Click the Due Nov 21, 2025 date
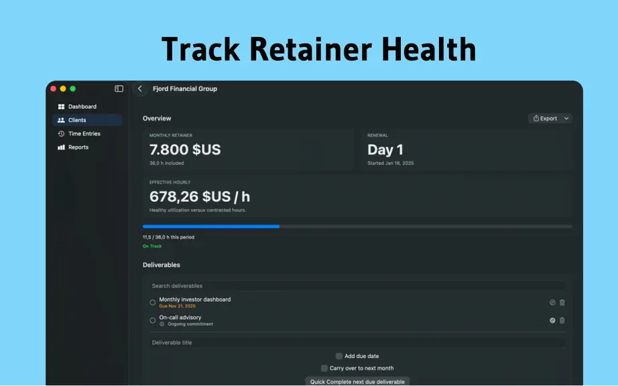This screenshot has height=386, width=618. [178, 306]
